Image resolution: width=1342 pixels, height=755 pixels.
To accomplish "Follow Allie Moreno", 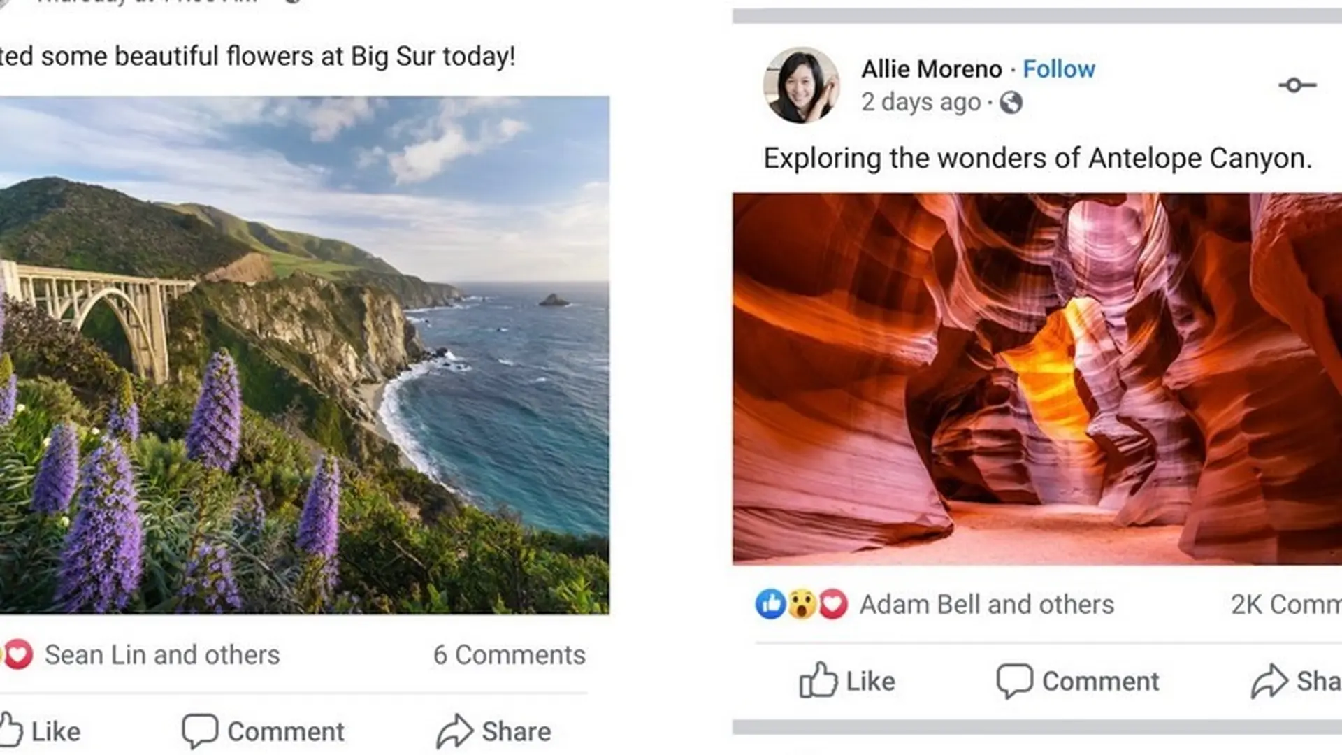I will (1059, 69).
